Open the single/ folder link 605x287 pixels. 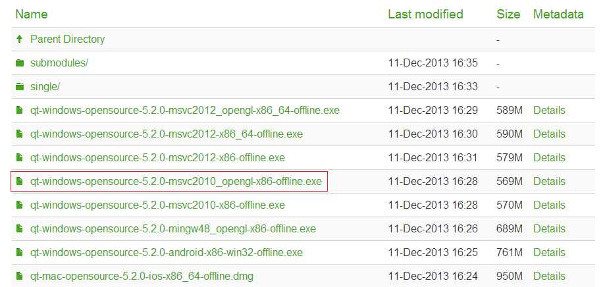[45, 86]
